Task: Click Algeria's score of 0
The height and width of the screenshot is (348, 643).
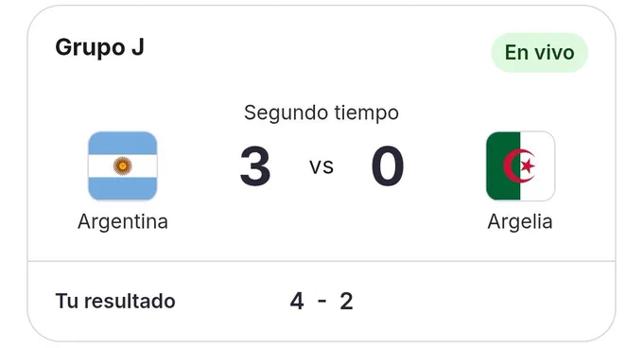Action: (x=388, y=166)
